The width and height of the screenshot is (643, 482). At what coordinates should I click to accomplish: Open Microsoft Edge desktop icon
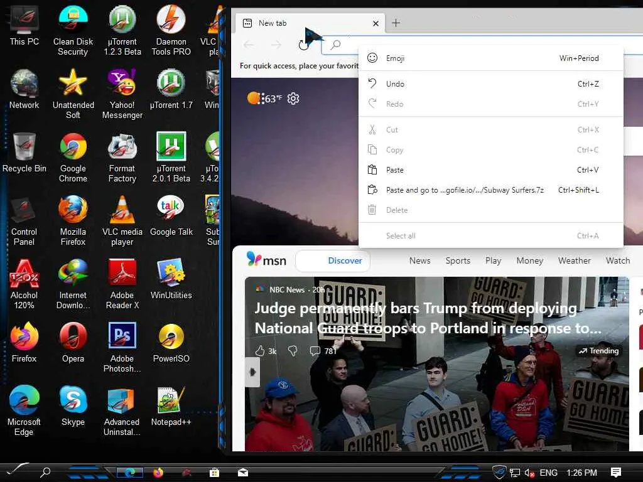pyautogui.click(x=24, y=411)
